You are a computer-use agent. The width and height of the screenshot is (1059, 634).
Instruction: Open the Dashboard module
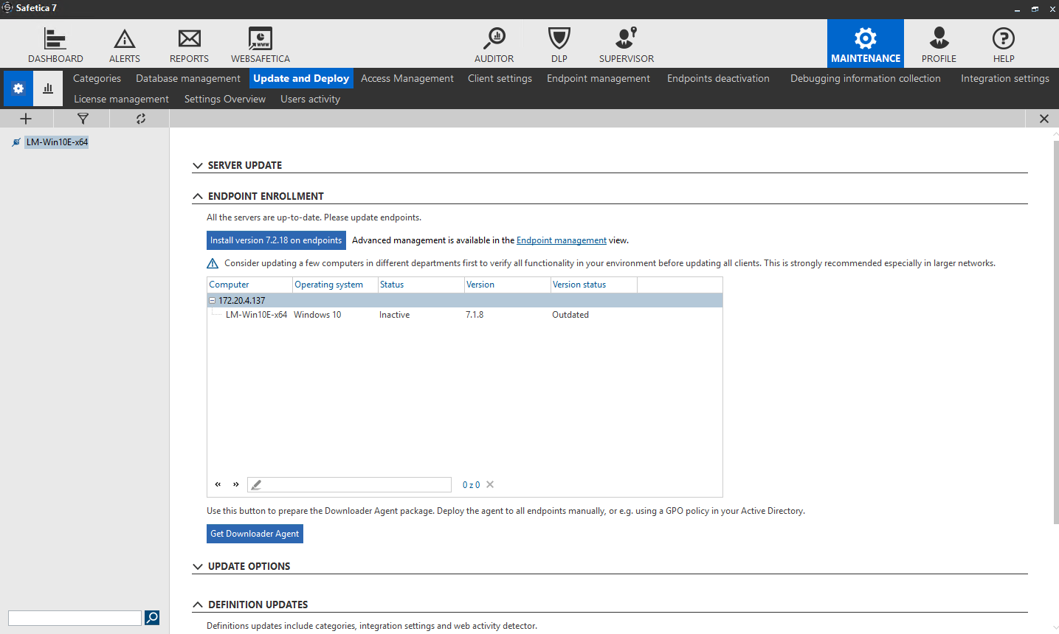pos(55,44)
